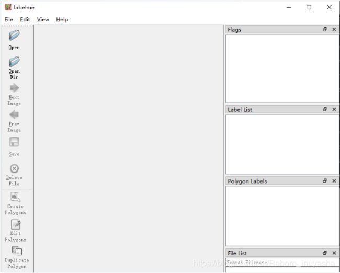Go to Next Image arrow icon
This screenshot has height=273, width=340.
pyautogui.click(x=14, y=88)
